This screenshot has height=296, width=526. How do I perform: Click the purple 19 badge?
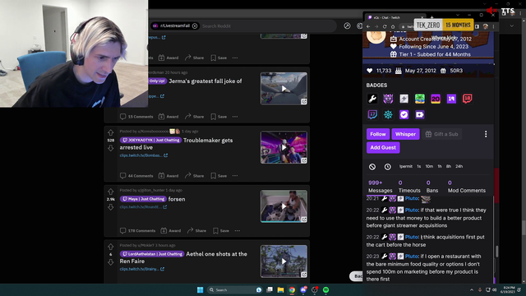[x=451, y=99]
